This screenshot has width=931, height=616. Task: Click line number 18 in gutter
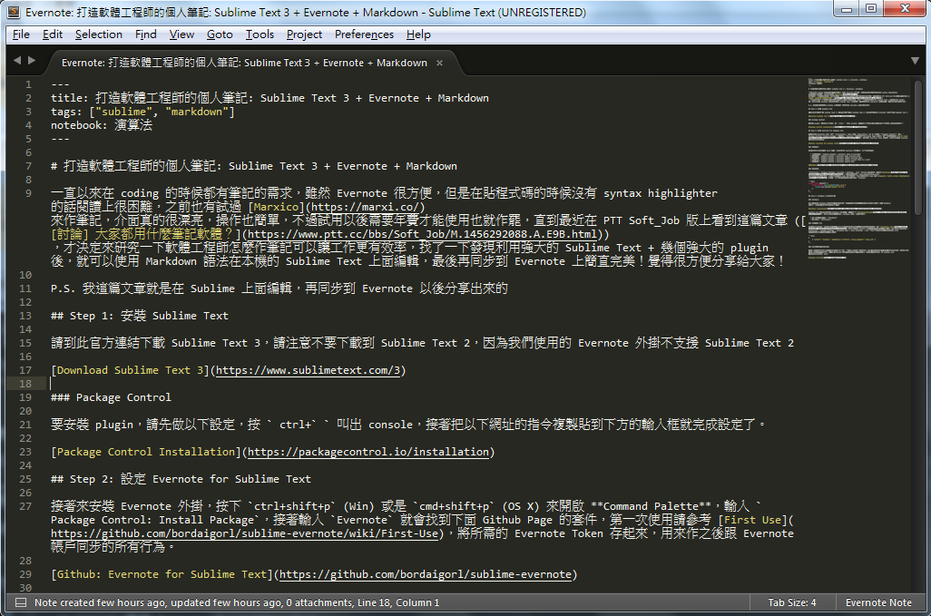[x=24, y=384]
